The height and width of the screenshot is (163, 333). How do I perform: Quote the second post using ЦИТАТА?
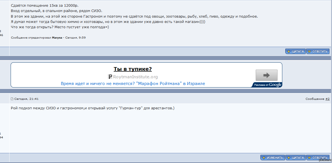(295, 158)
